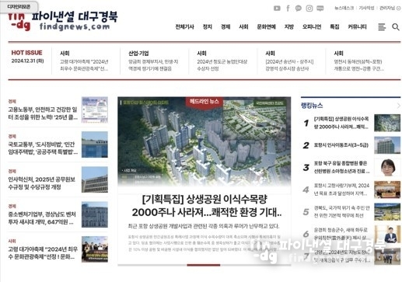Open the hamburger full-menu icon
Image resolution: width=402 pixels, height=282 pixels.
tap(382, 27)
